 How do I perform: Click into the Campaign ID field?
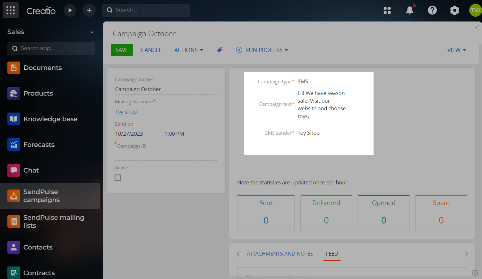click(x=166, y=155)
